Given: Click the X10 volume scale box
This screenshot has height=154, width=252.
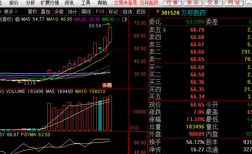Looking at the screenshot, I should coord(134,129).
